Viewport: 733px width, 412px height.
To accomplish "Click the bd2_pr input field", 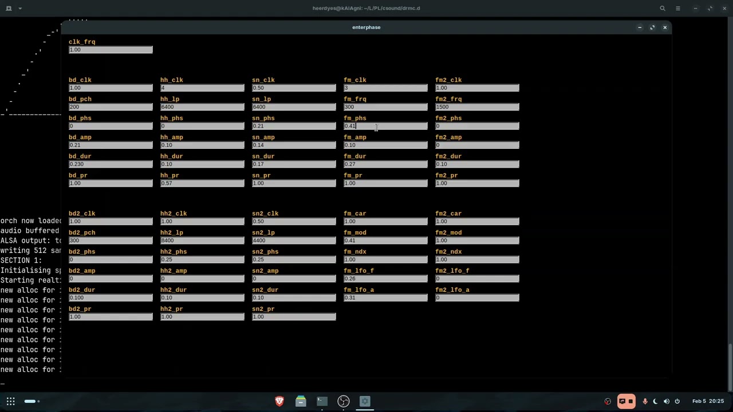I will click(x=111, y=317).
